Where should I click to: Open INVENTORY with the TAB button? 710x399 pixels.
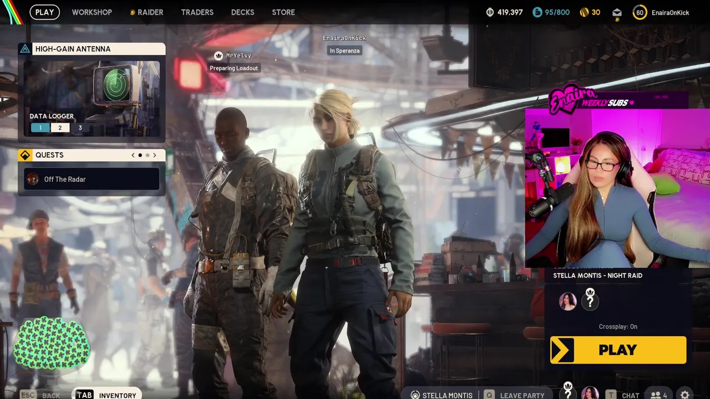pos(106,395)
